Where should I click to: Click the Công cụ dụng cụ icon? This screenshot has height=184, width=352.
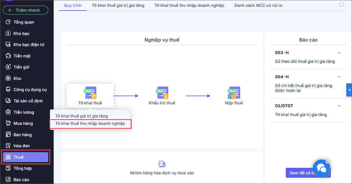click(x=8, y=90)
